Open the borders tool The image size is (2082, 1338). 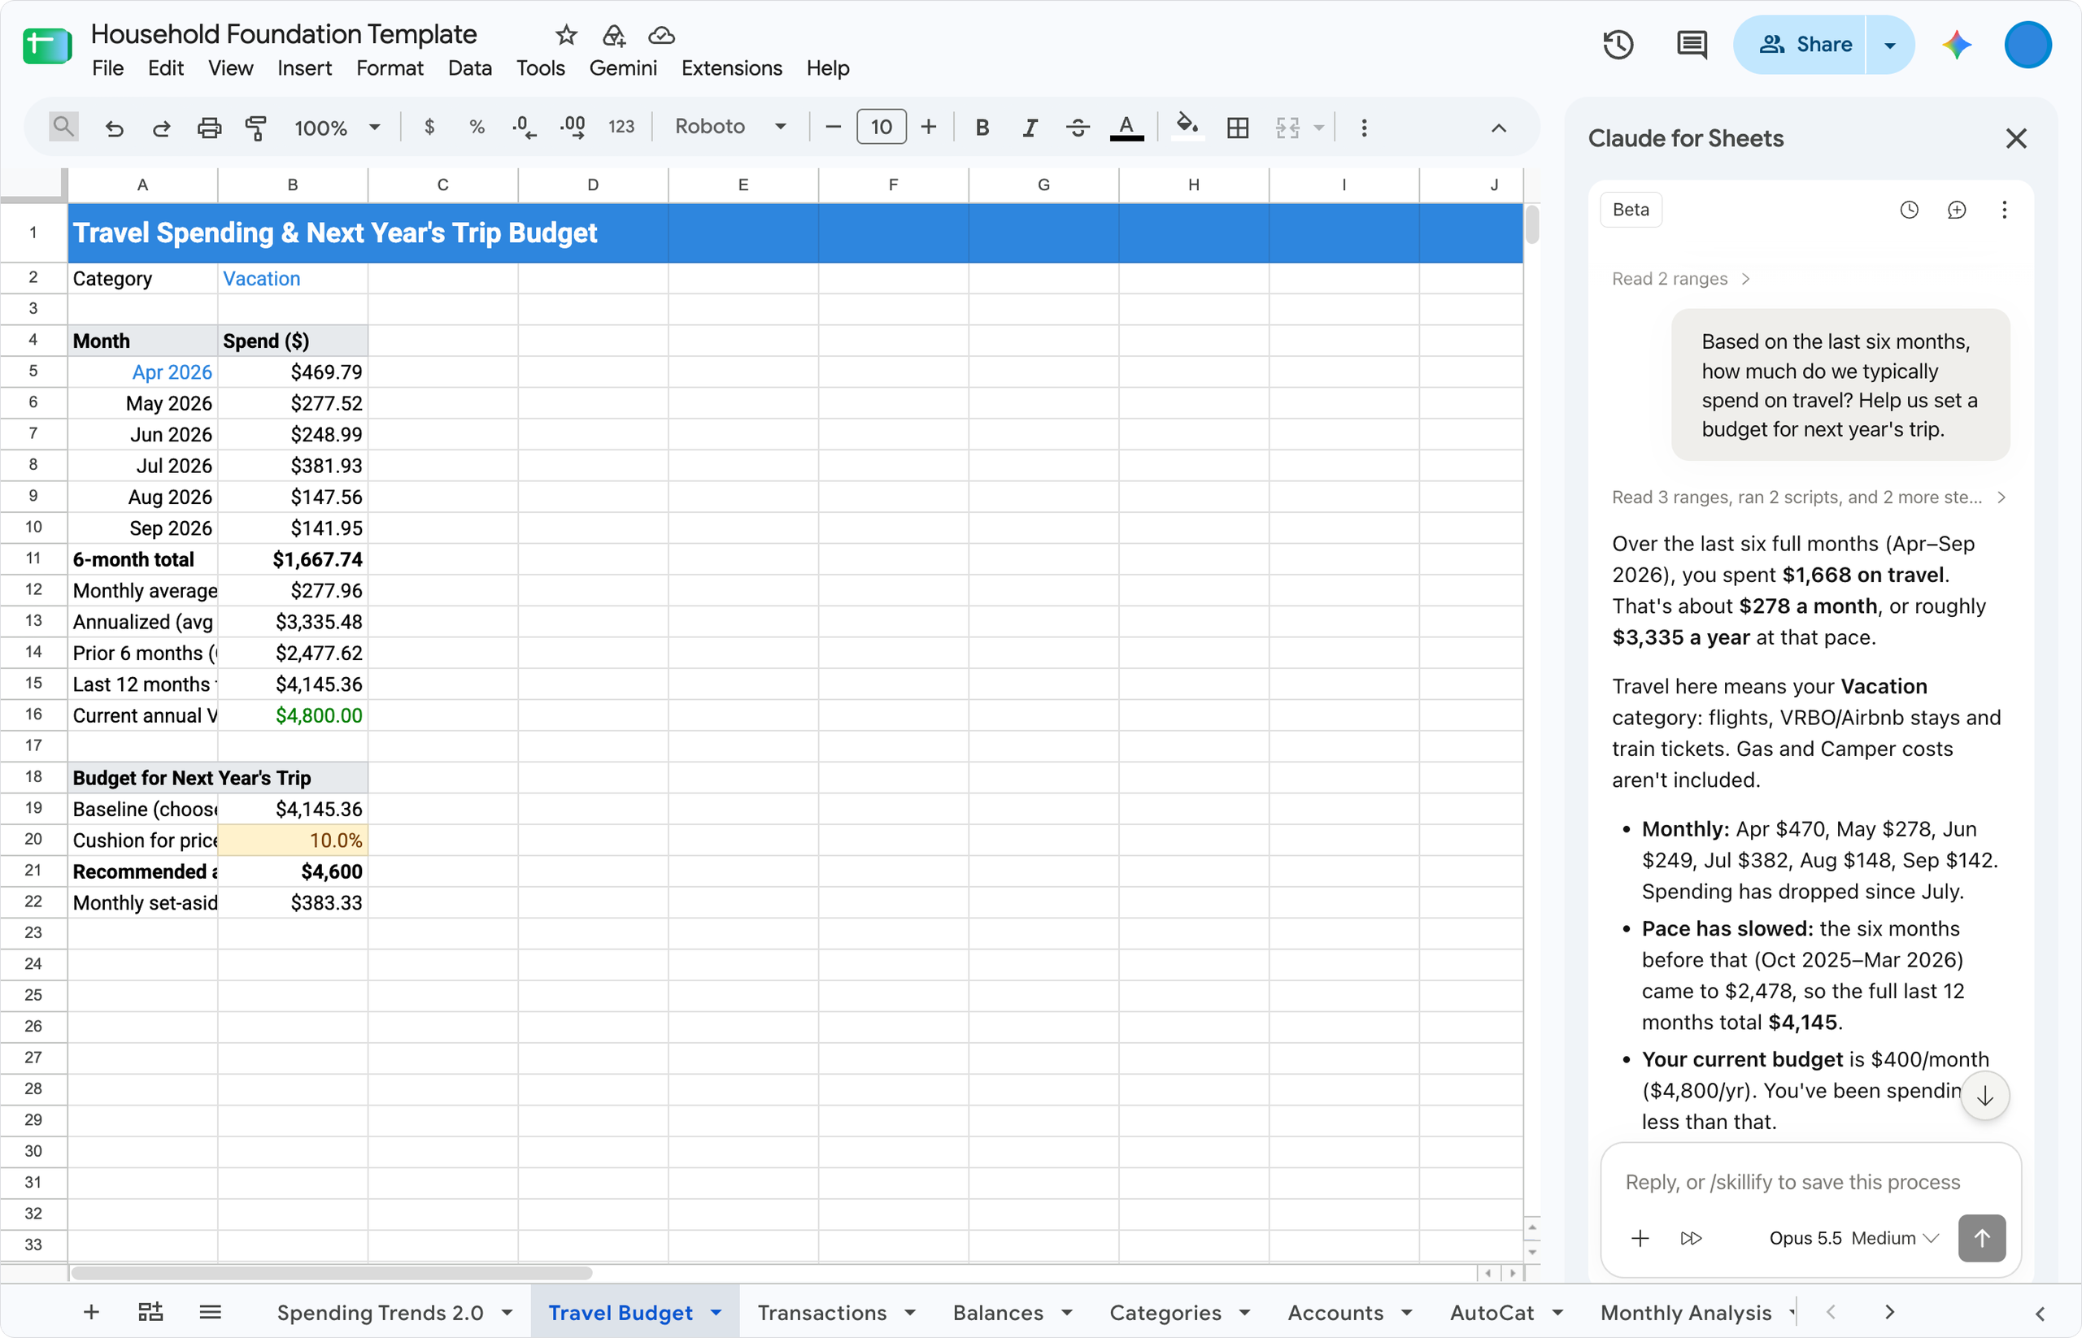coord(1237,128)
